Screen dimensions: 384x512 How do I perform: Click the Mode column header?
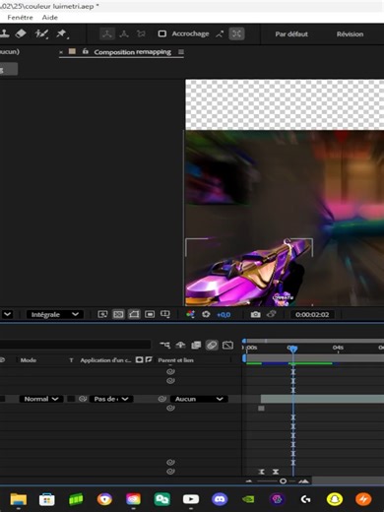tap(29, 360)
